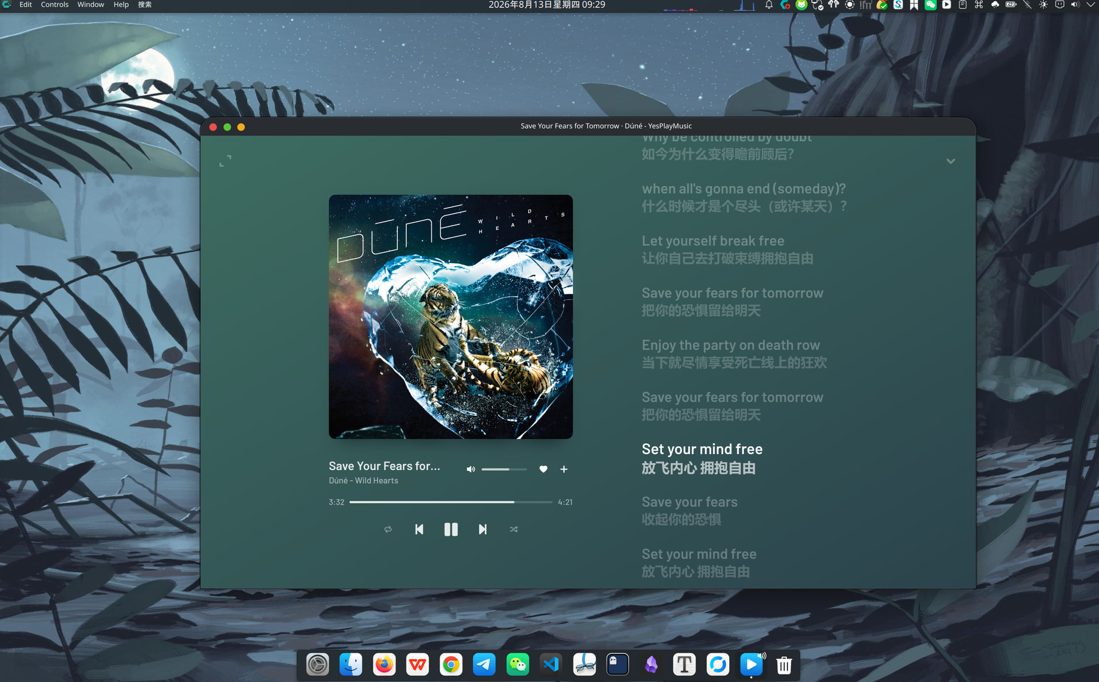Screen dimensions: 1099x682
Task: Click the menu bar date and time
Action: (x=547, y=5)
